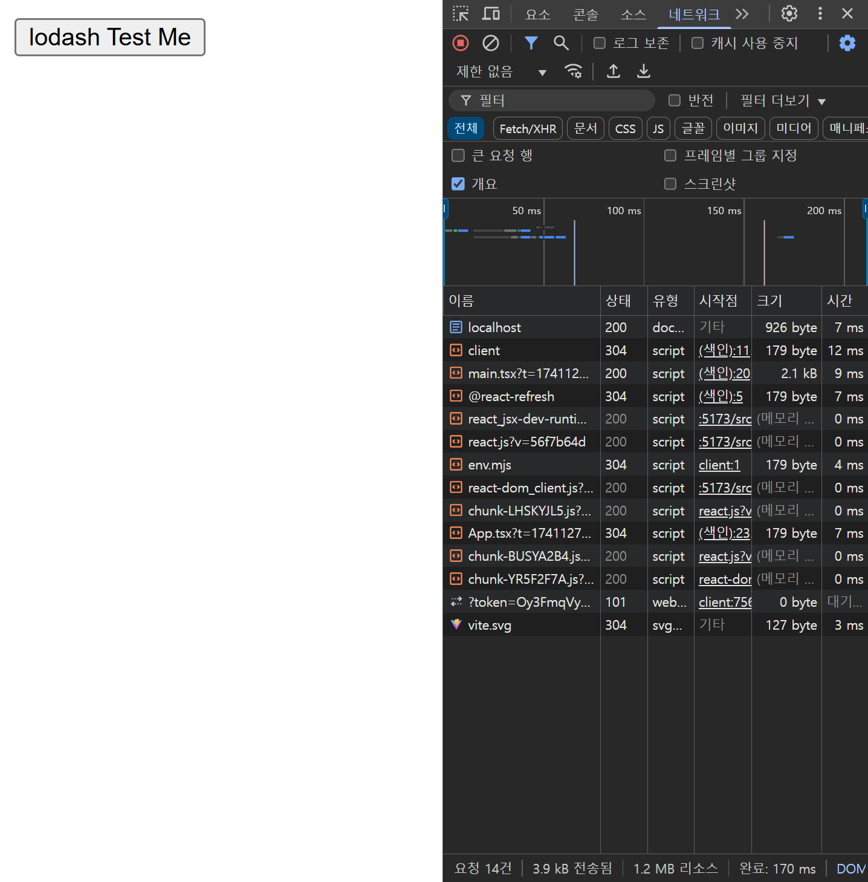Open the client:1 initiator link
868x882 pixels.
(719, 465)
